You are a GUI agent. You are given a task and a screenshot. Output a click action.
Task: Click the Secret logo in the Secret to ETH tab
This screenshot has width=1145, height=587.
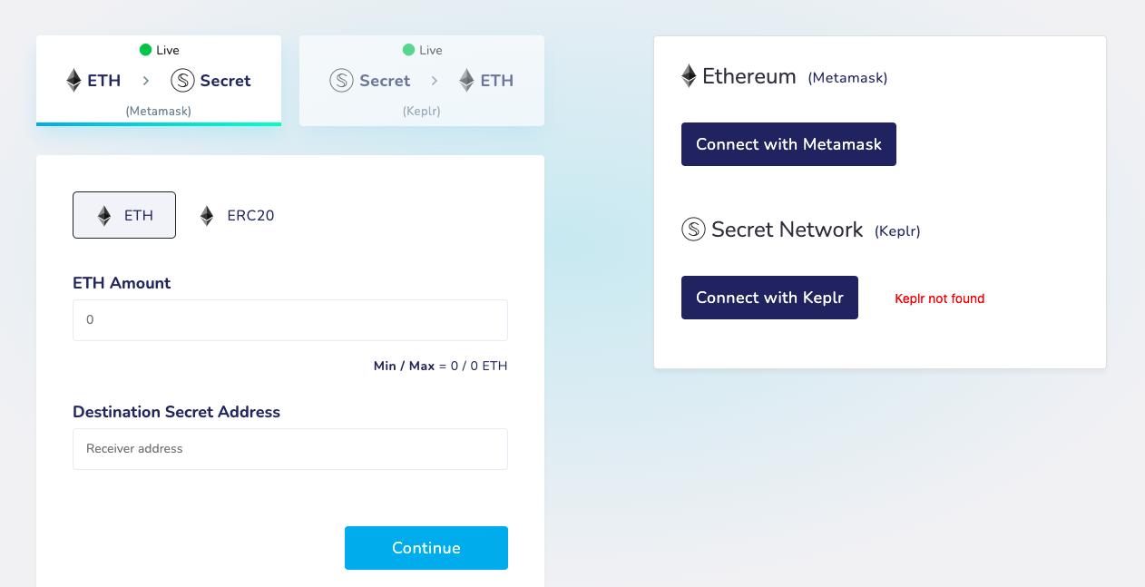(x=341, y=81)
